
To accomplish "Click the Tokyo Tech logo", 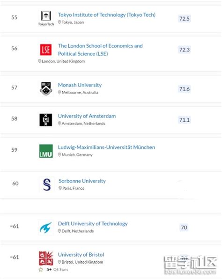I will (46, 18).
